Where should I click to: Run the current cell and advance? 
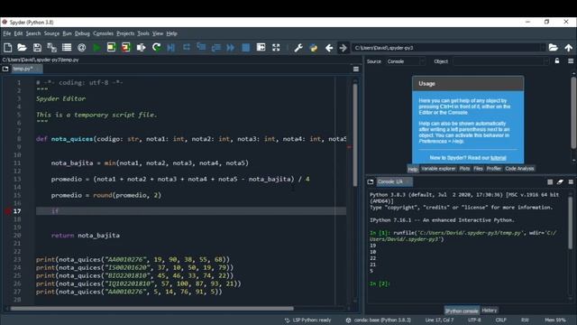(x=126, y=48)
